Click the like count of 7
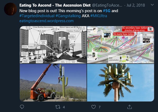Viewport: 158px width, 112px height. coord(100,107)
